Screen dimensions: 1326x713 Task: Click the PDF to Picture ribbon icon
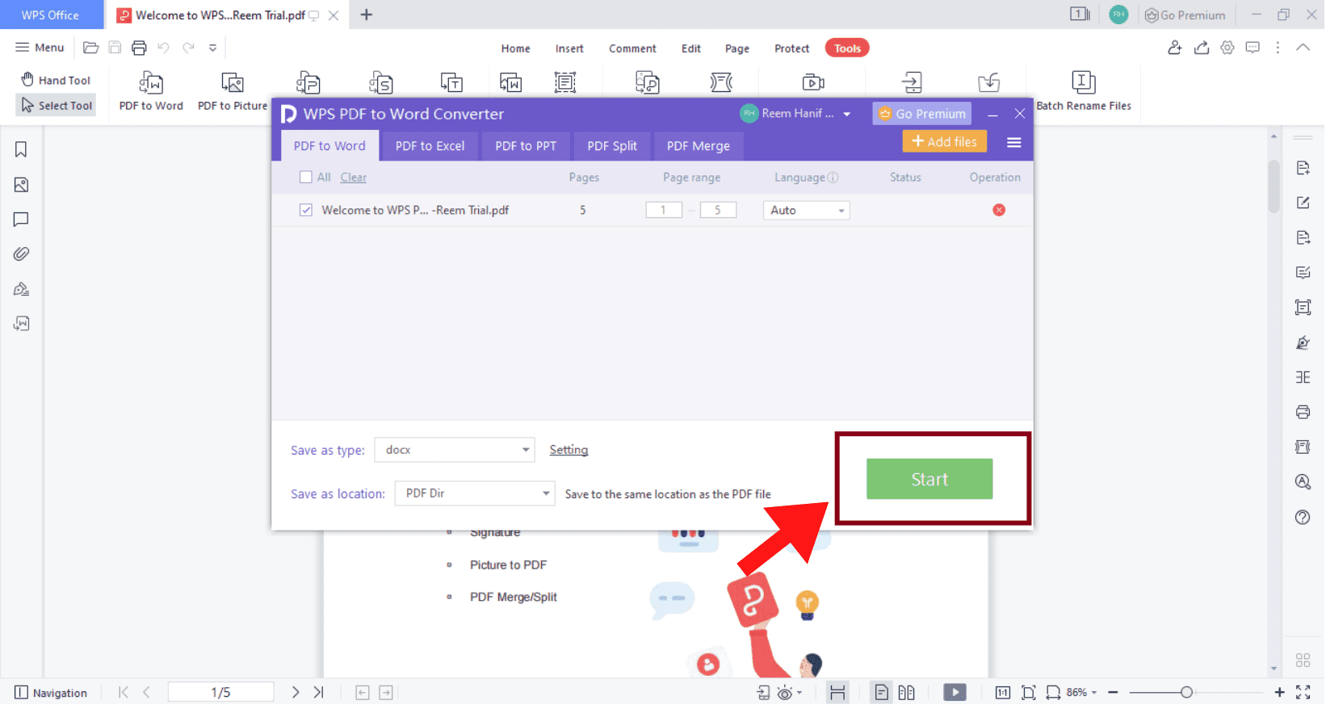tap(233, 91)
